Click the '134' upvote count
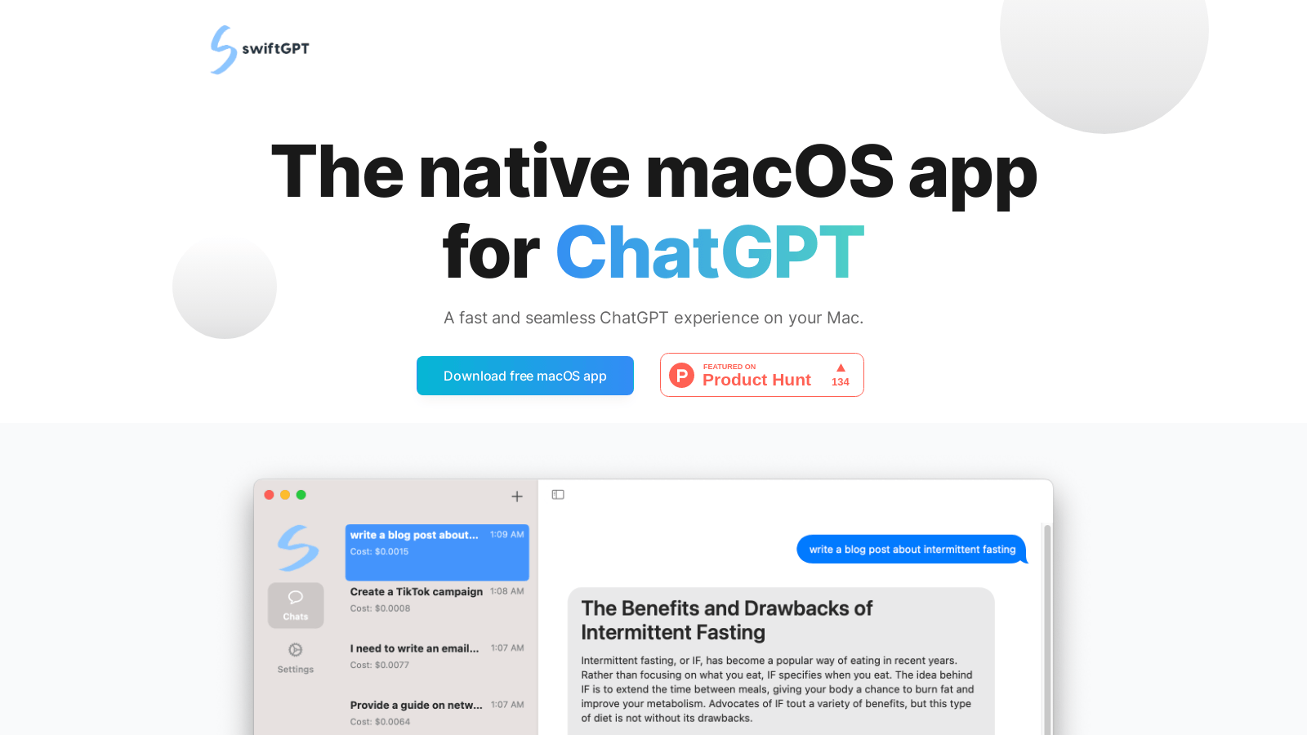Screen dimensions: 1307x735 pos(841,382)
